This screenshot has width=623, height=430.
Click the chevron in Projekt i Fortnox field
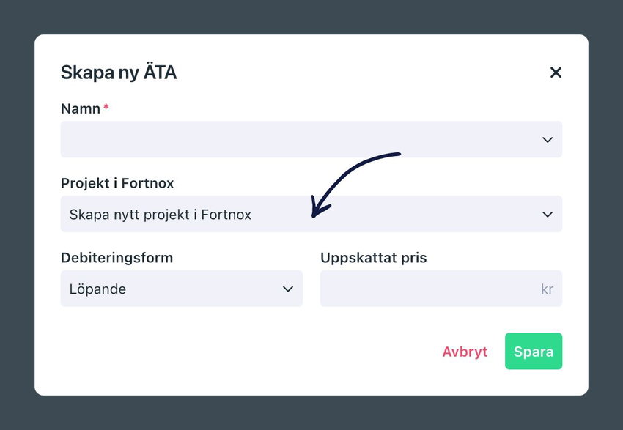(548, 215)
